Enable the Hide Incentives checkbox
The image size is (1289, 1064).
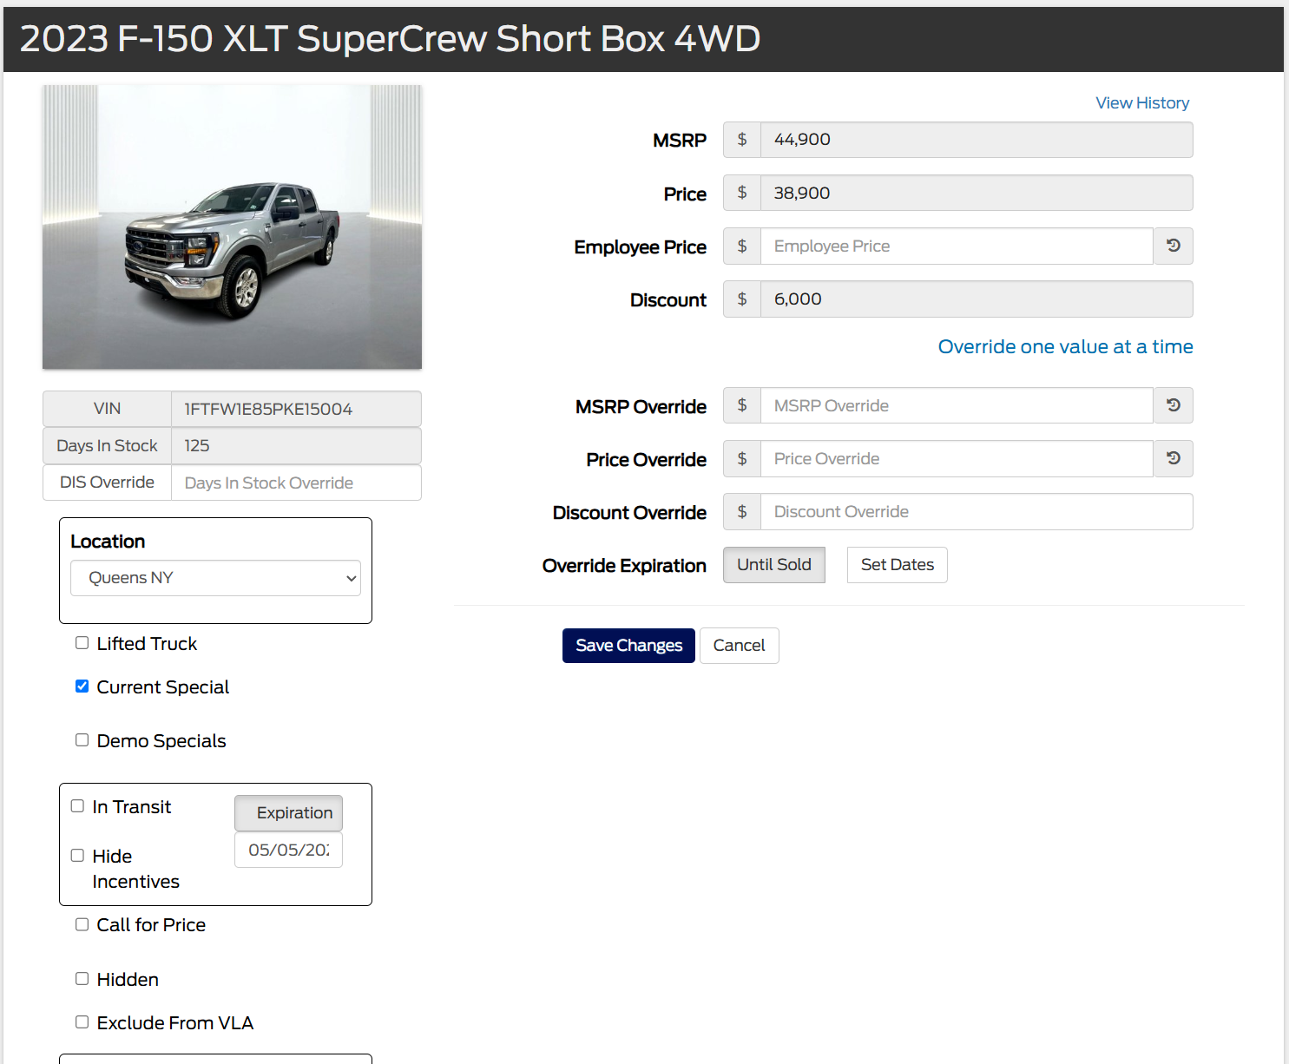(77, 856)
